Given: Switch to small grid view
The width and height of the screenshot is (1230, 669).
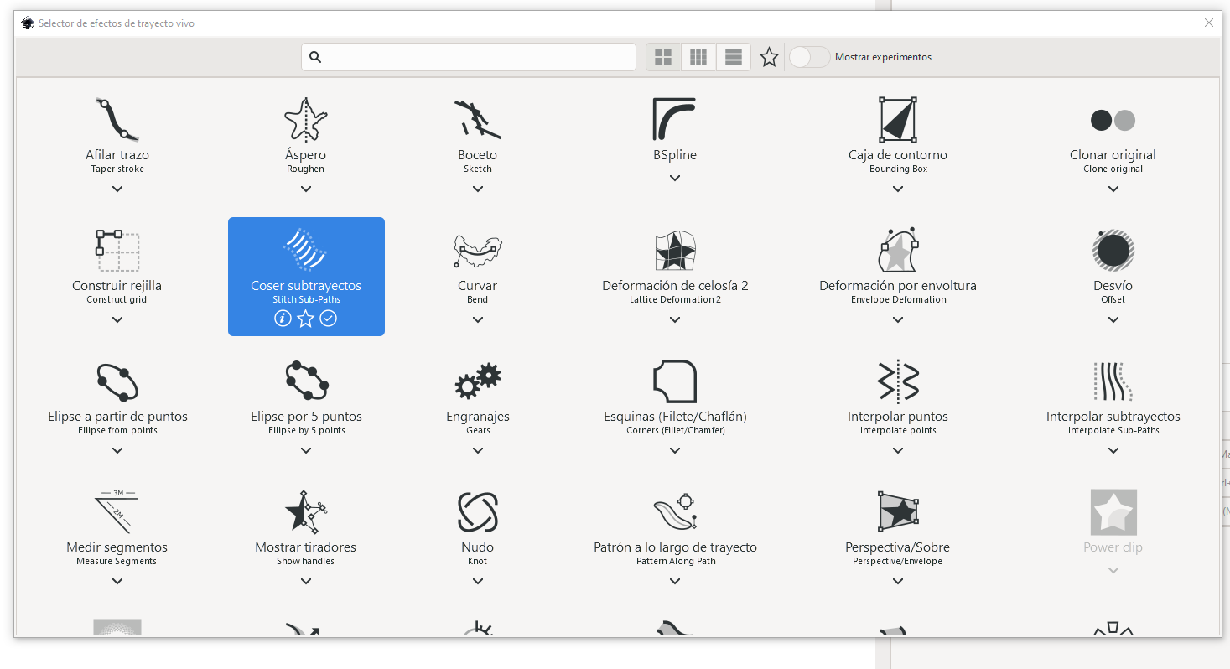Looking at the screenshot, I should pos(698,57).
